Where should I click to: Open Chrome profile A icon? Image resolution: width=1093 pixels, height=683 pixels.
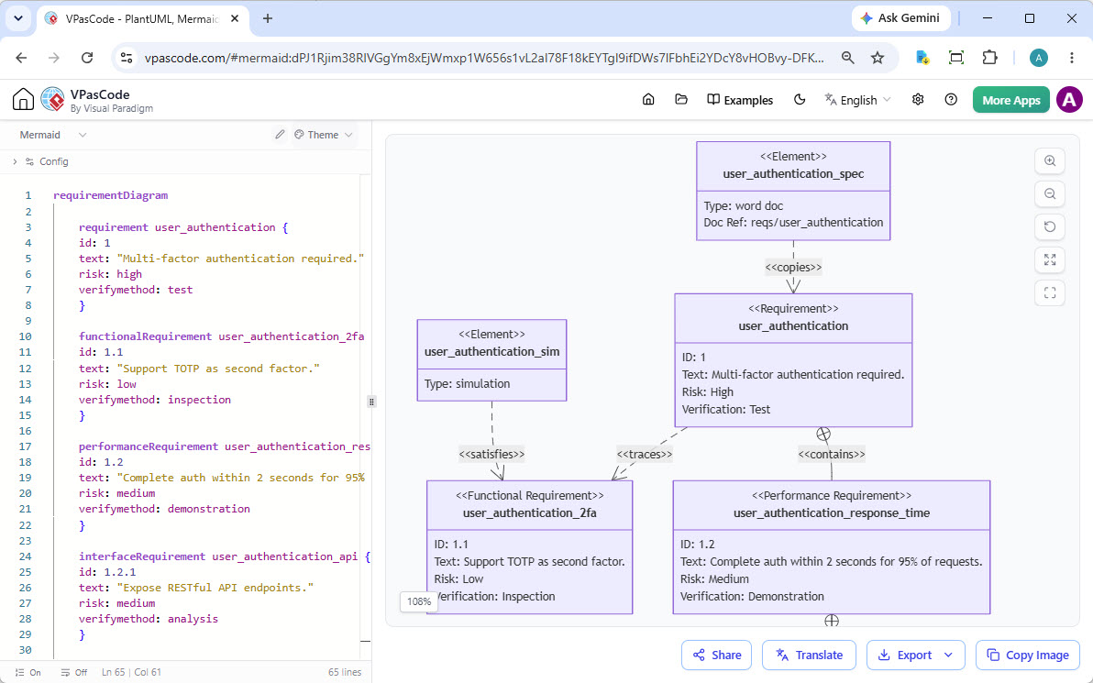tap(1039, 58)
